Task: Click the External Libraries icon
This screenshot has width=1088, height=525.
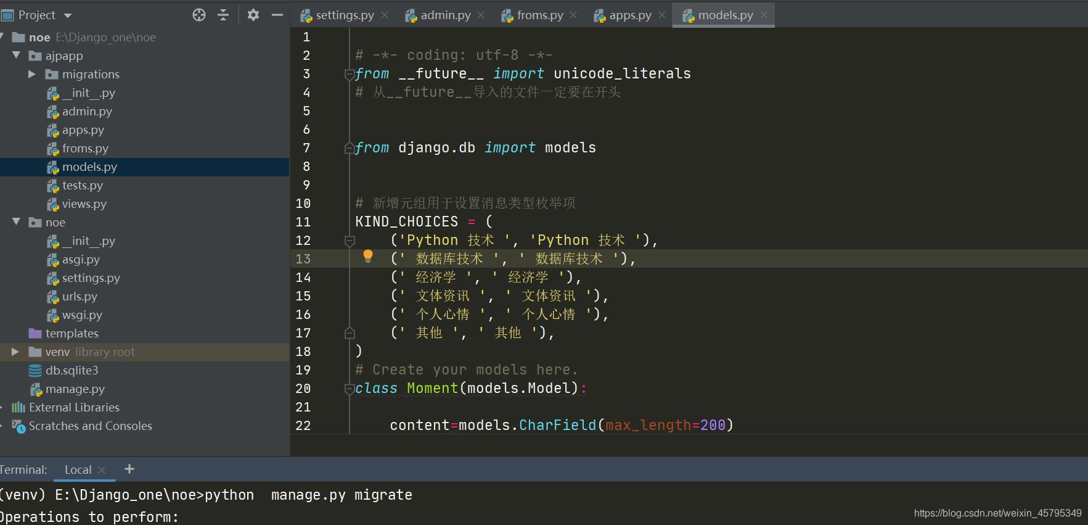Action: pyautogui.click(x=18, y=407)
